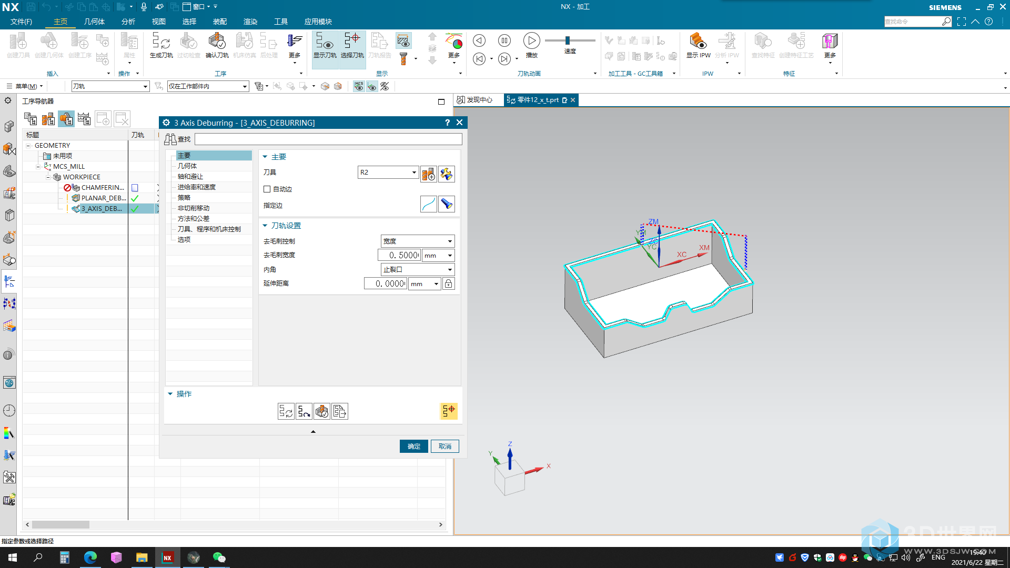Click the 生成刀轨 generate toolpath ribbon icon
The height and width of the screenshot is (568, 1010).
161,45
